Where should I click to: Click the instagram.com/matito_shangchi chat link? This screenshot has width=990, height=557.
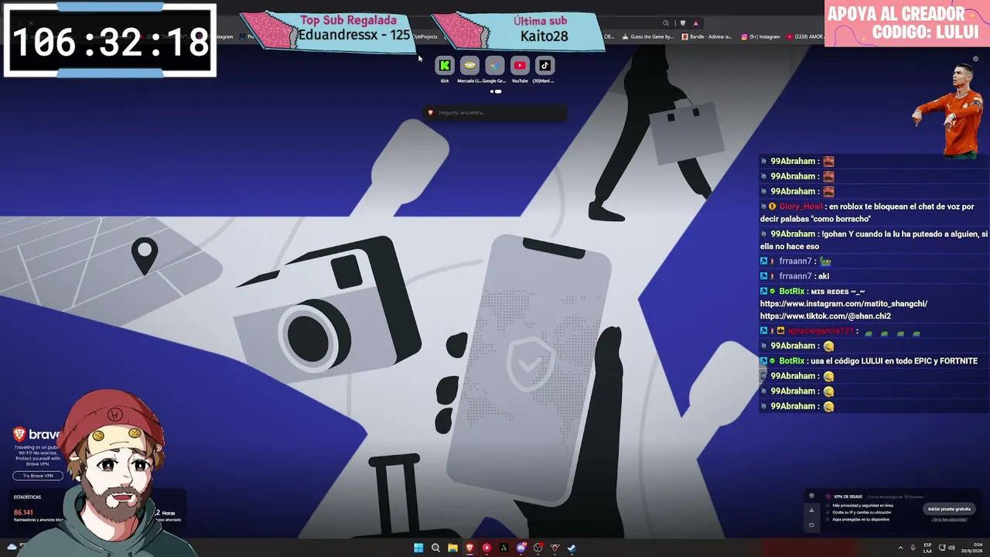click(x=844, y=304)
